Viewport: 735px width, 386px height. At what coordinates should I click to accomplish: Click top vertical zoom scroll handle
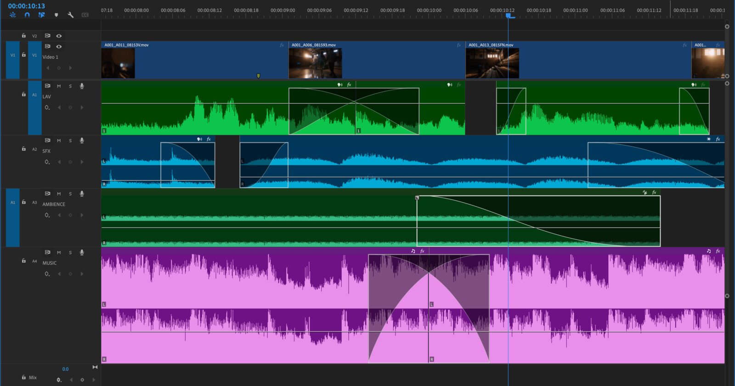click(x=727, y=26)
